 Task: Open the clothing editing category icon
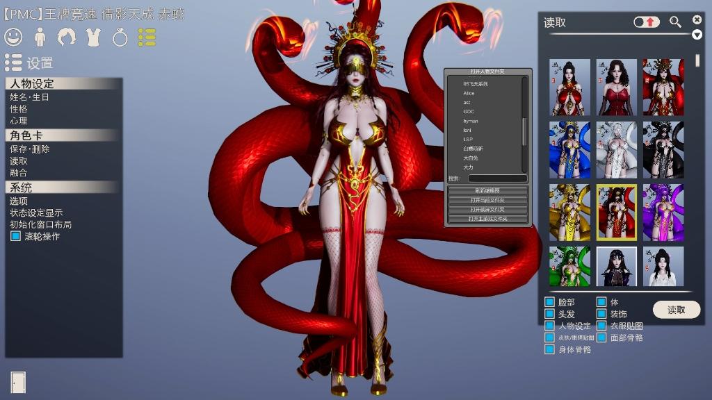pos(93,37)
